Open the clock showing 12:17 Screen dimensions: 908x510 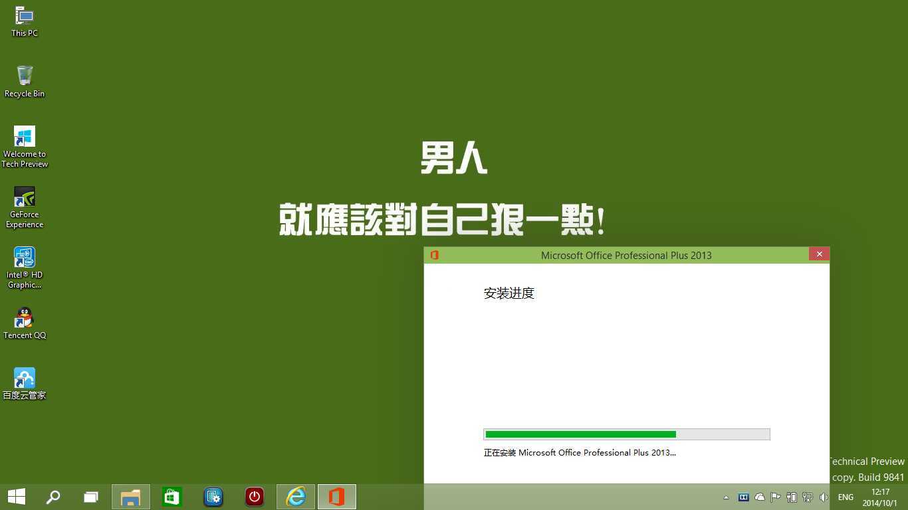point(880,497)
